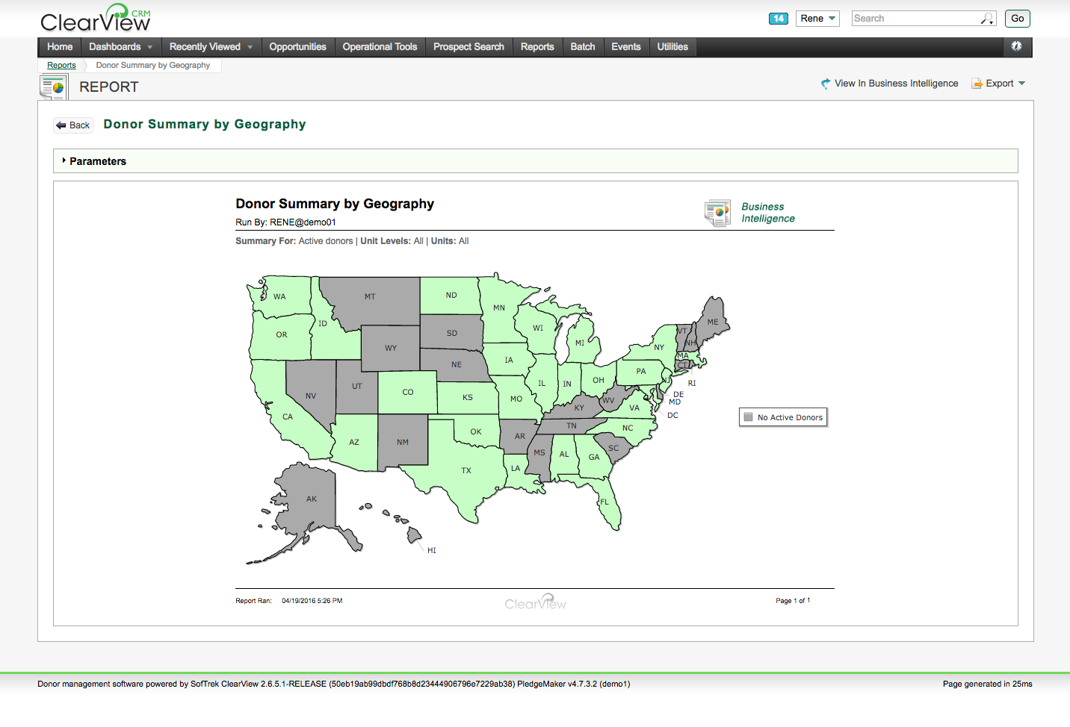Click the search magnifier icon
1070x727 pixels.
click(x=987, y=19)
